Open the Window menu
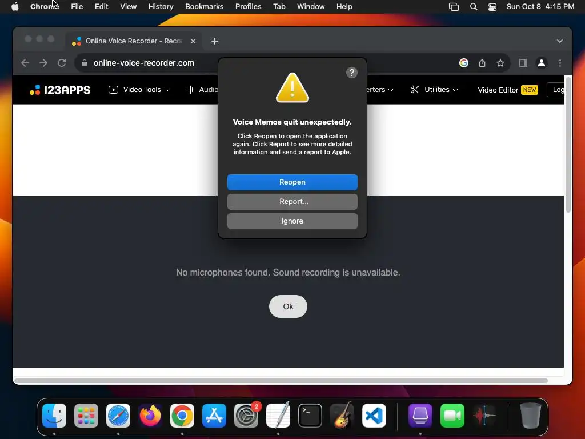 tap(311, 7)
